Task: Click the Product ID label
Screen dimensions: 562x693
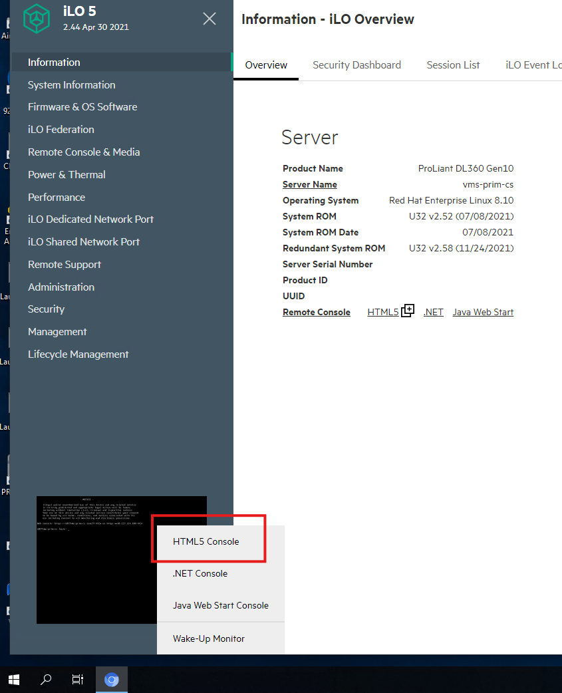Action: pyautogui.click(x=305, y=280)
